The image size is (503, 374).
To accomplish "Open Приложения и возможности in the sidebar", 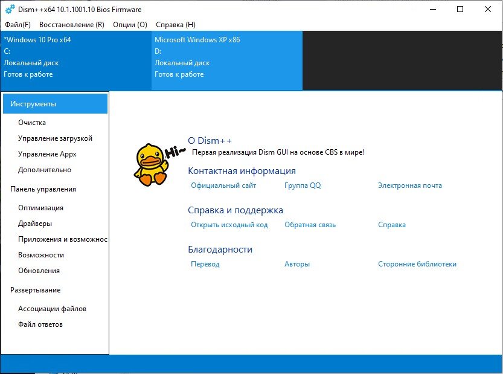I will tap(63, 239).
